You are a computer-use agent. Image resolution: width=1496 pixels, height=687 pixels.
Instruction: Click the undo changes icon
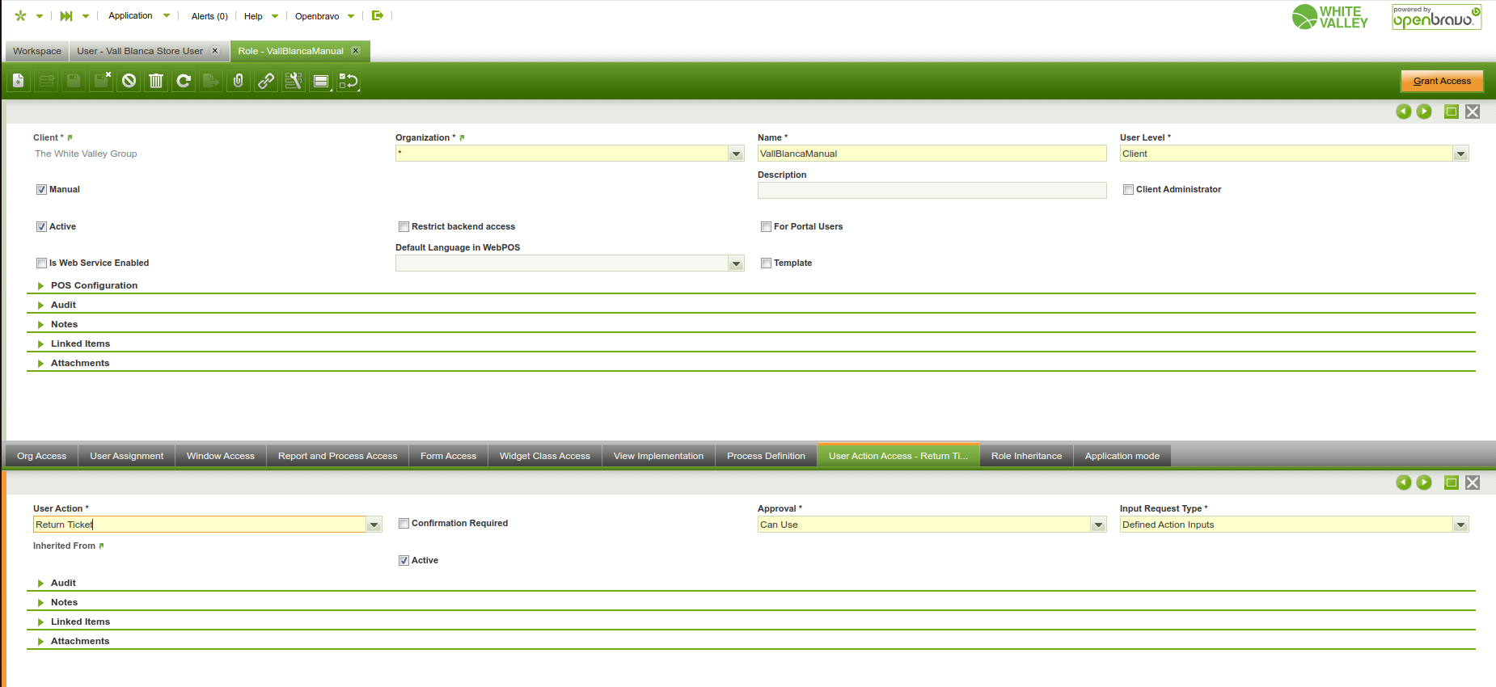click(x=129, y=81)
